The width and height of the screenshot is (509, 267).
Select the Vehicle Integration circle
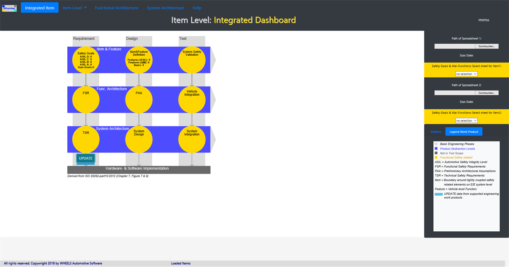tap(192, 100)
